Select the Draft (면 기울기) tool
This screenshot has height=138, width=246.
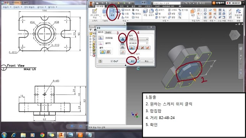(x=161, y=17)
